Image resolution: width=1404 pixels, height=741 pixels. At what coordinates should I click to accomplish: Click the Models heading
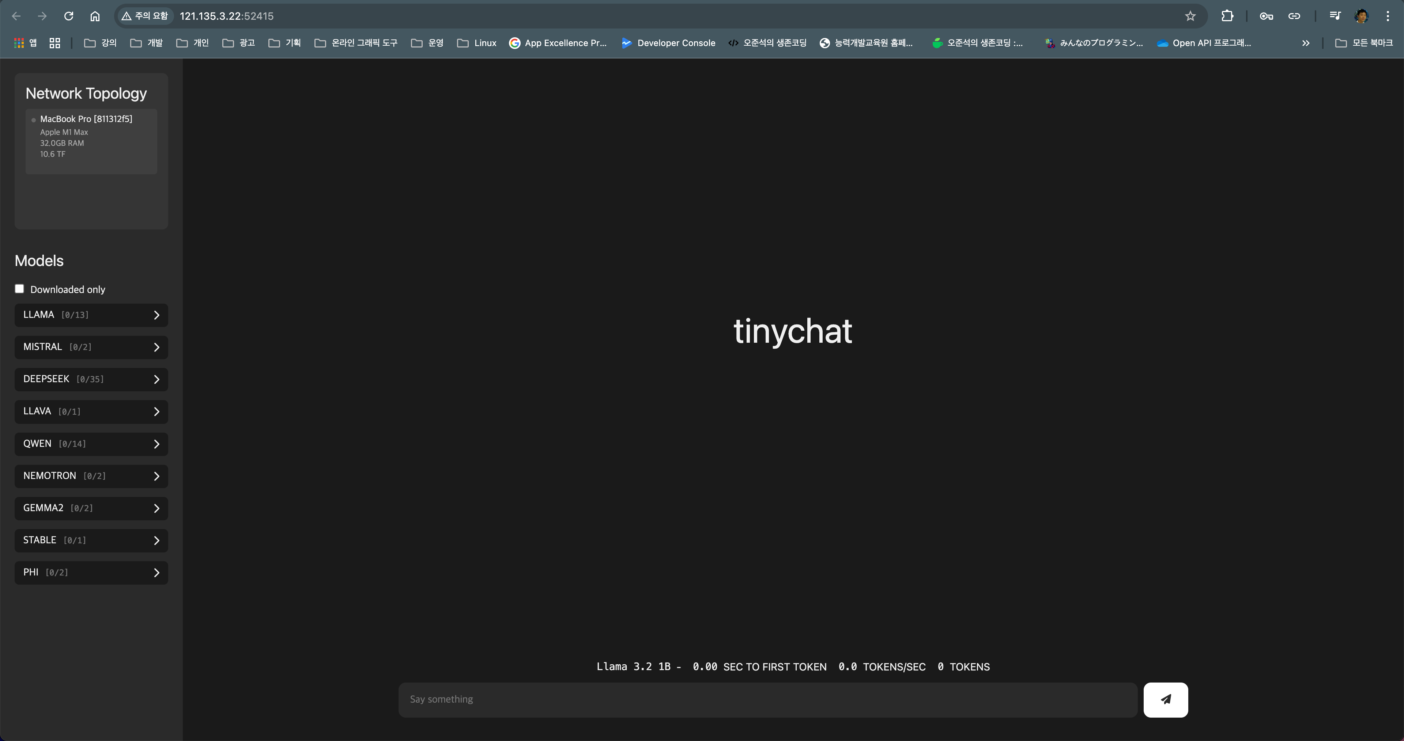coord(39,261)
